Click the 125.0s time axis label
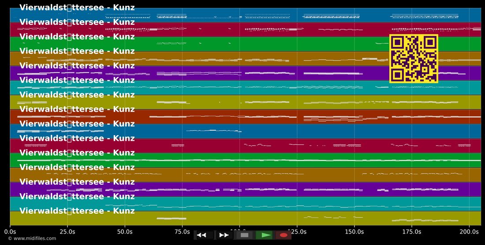Viewport: 485px width, 245px height. (297, 232)
